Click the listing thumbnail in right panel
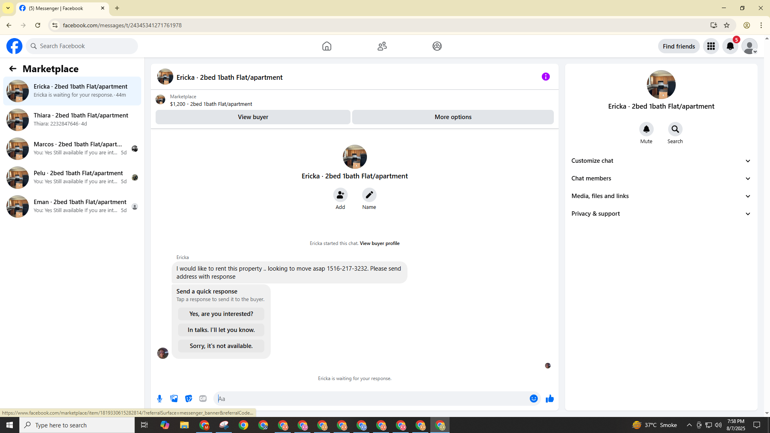 661,85
